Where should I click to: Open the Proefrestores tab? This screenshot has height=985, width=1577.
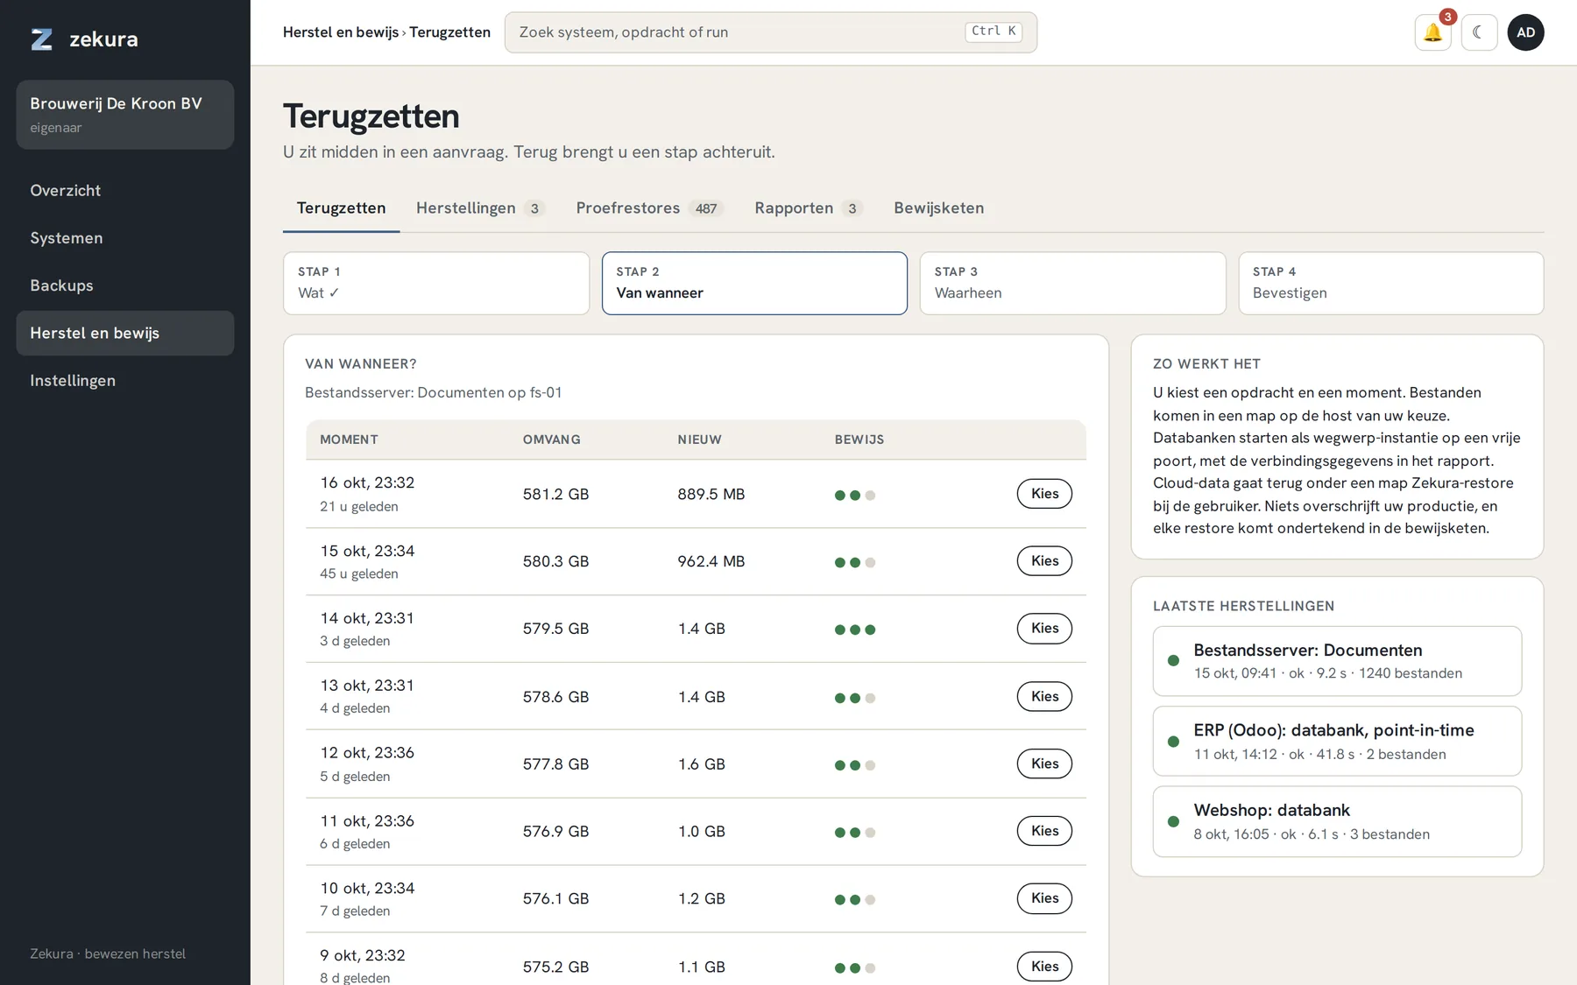pos(648,208)
